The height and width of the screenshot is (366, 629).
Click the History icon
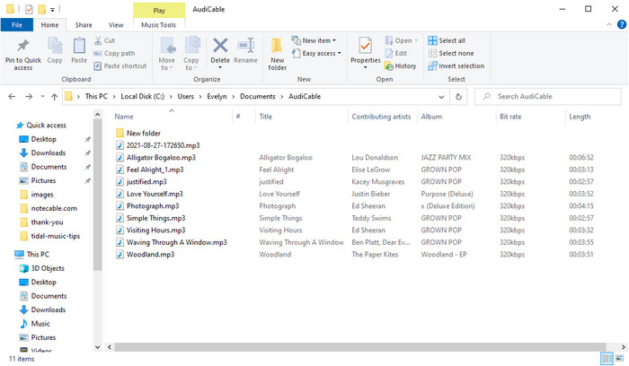[x=389, y=66]
